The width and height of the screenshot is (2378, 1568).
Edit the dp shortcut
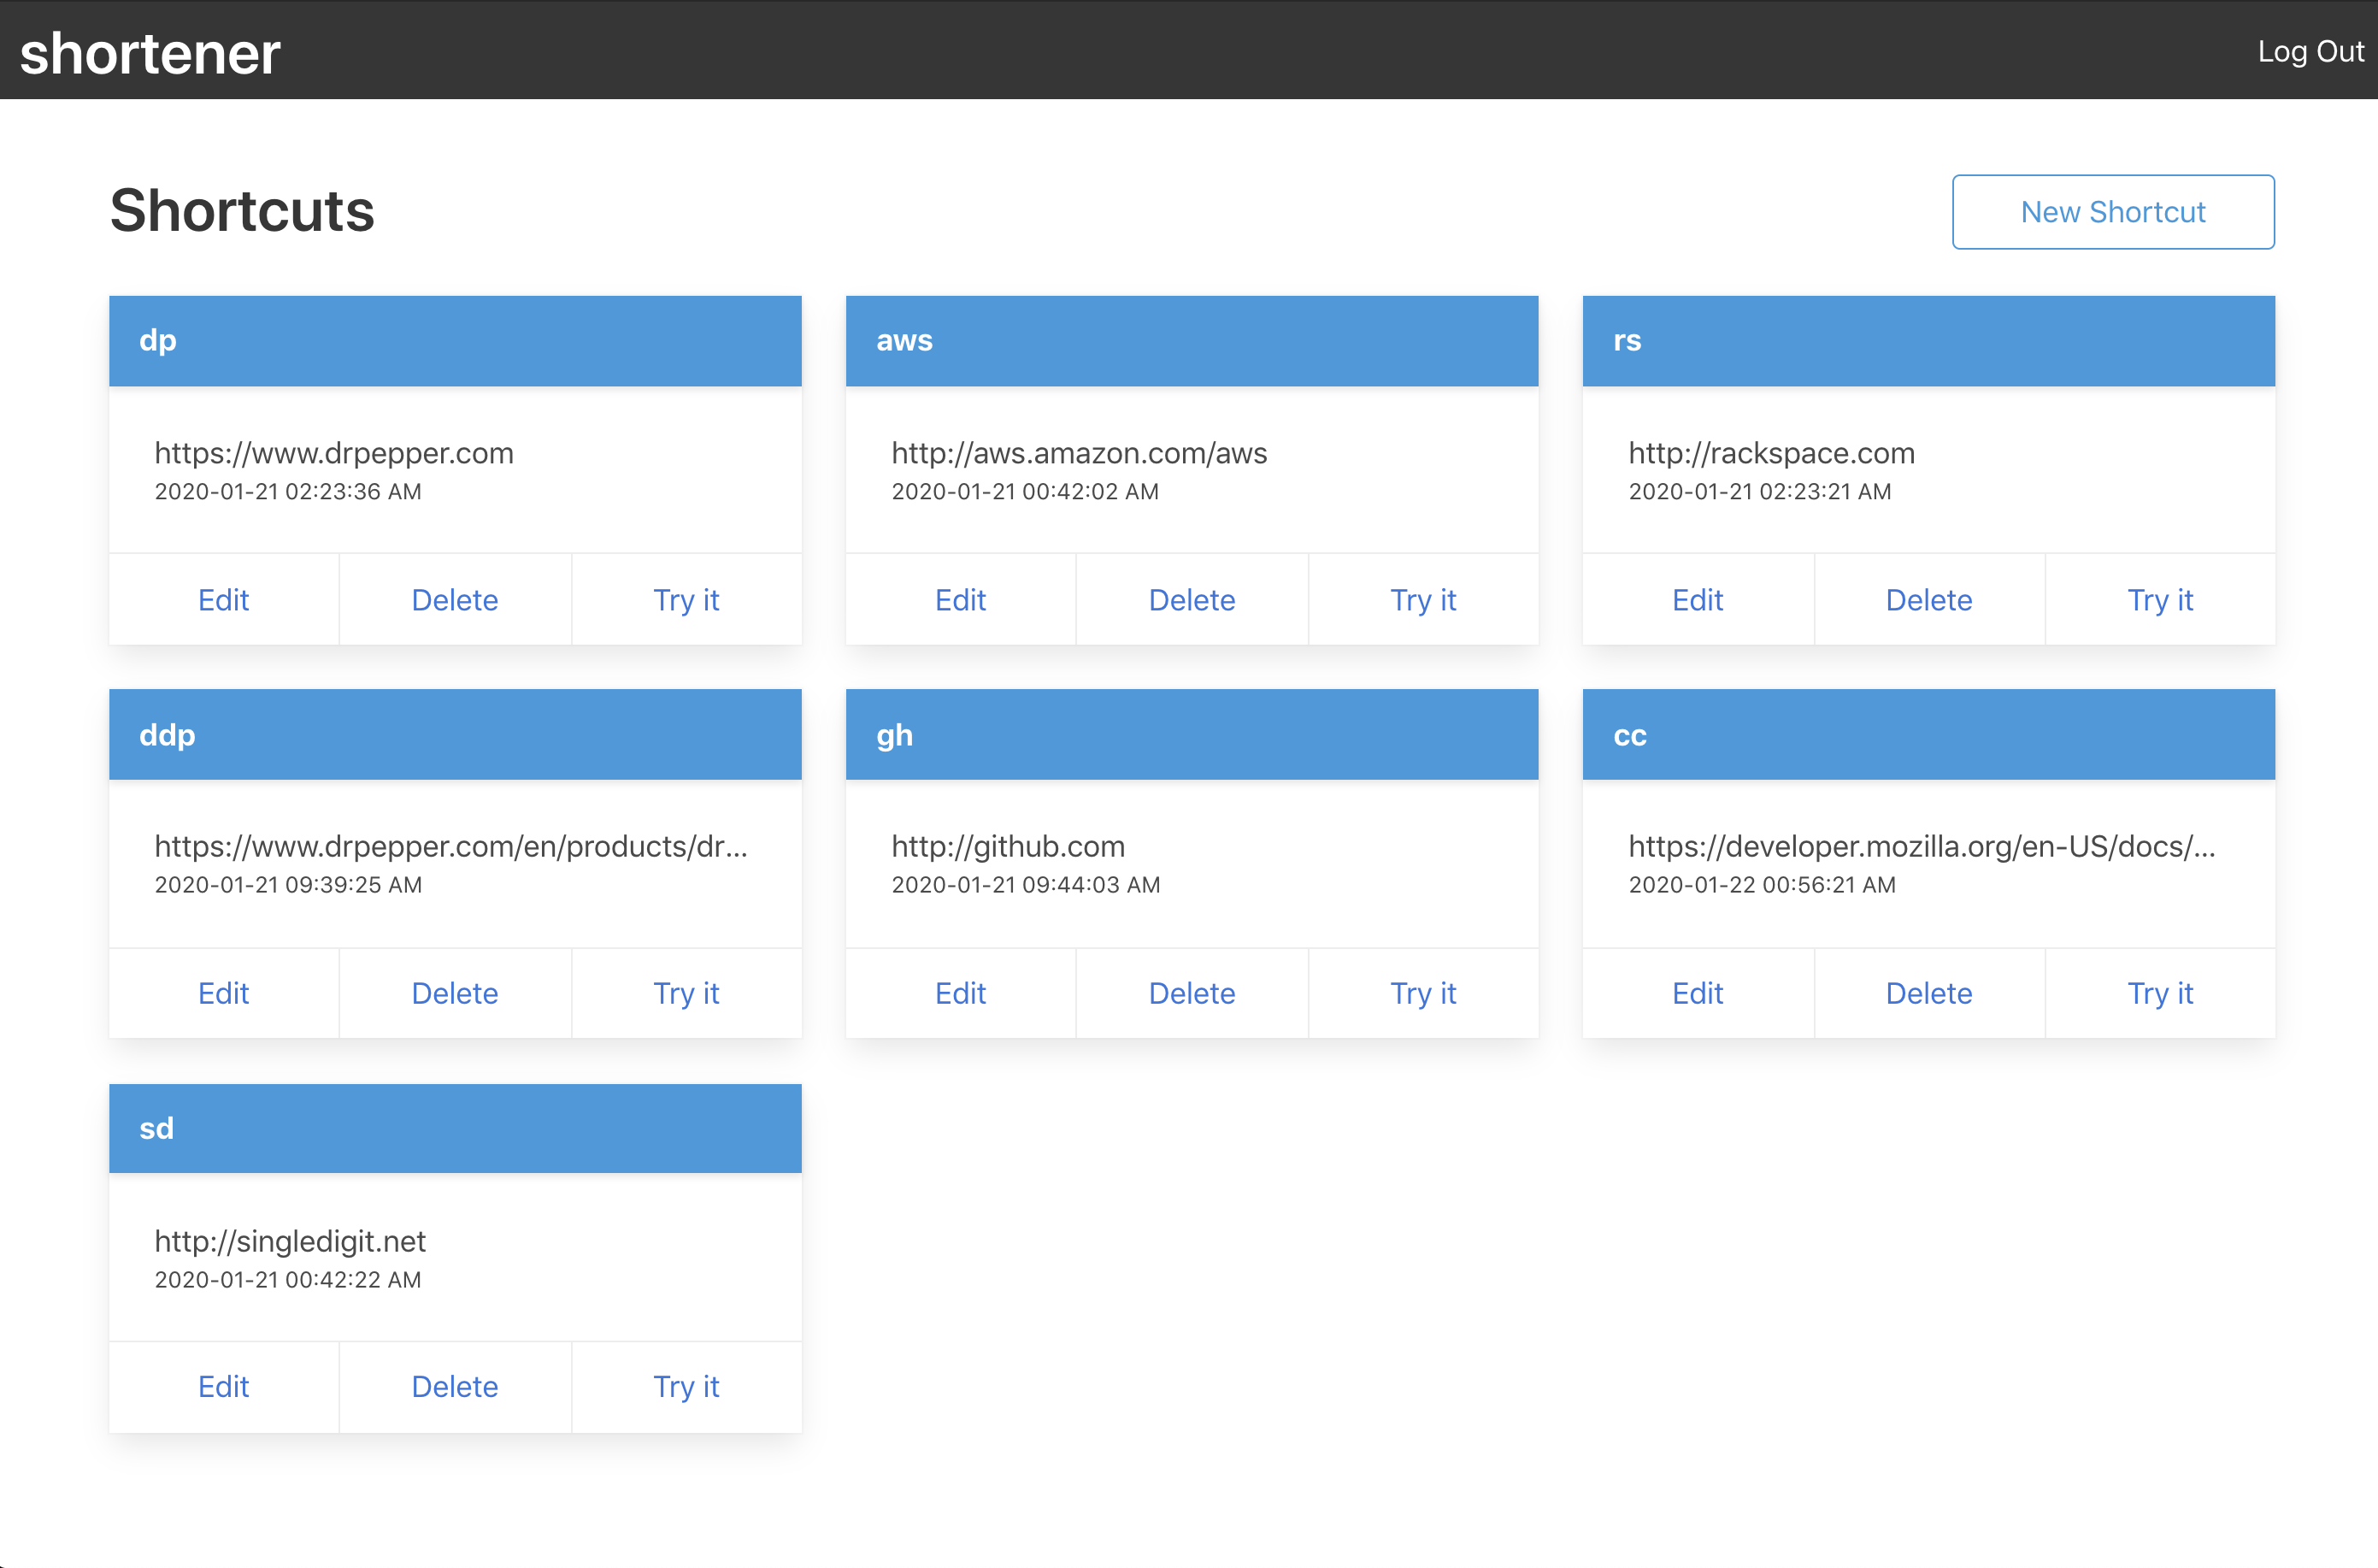[x=223, y=600]
